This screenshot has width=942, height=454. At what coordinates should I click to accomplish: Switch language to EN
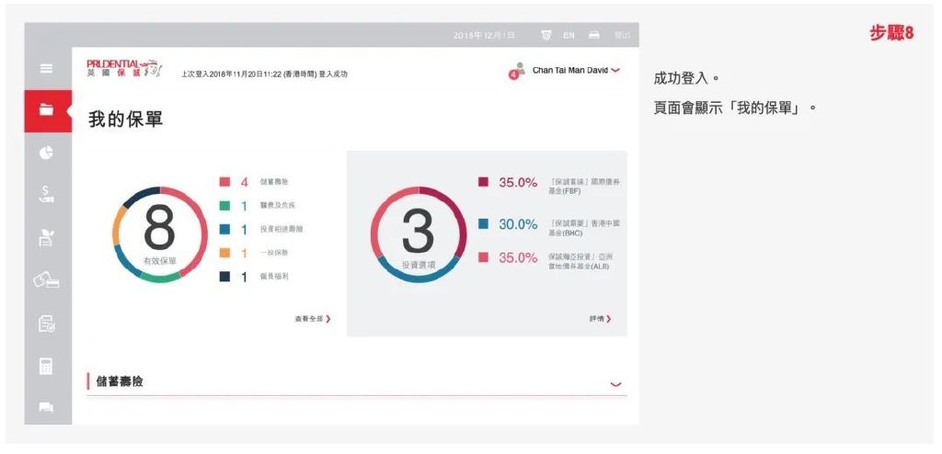coord(569,36)
